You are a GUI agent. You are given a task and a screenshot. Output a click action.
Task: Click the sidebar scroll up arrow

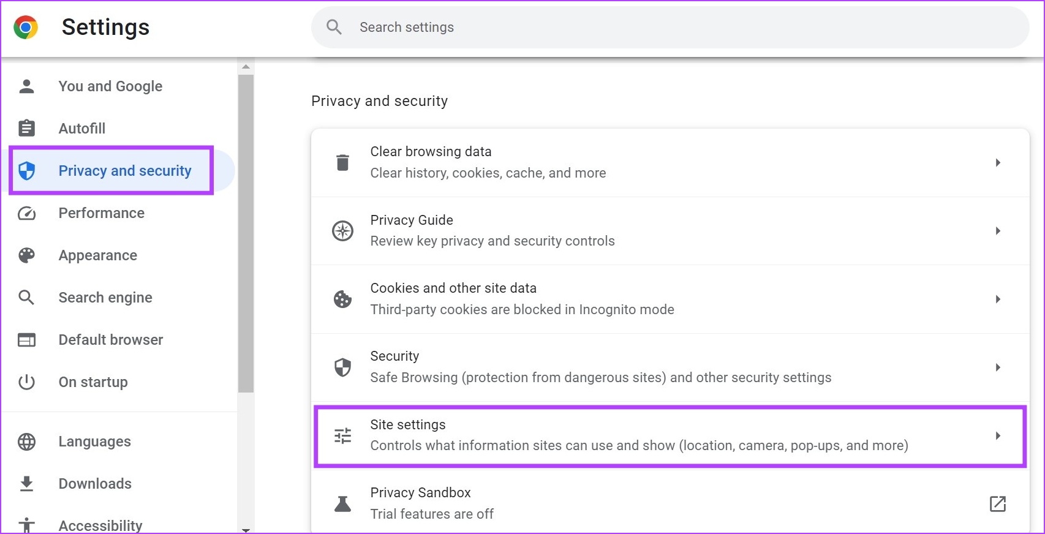coord(246,67)
